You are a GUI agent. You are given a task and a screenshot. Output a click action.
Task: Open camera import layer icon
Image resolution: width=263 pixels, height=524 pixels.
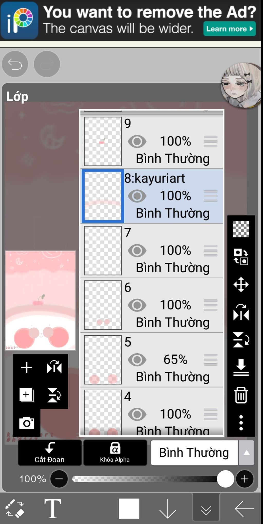[x=26, y=423]
